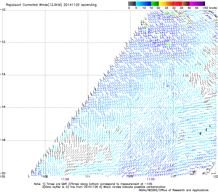Click the purple '11:58' swath time label
The image size is (218, 192).
pyautogui.click(x=65, y=179)
